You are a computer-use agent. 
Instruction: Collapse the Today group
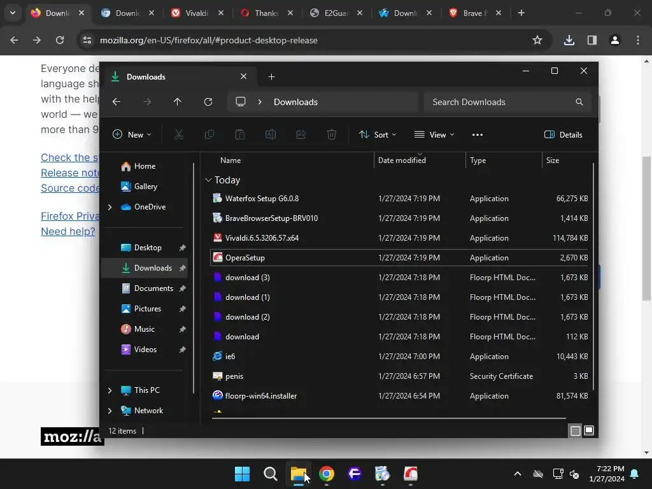pyautogui.click(x=208, y=180)
